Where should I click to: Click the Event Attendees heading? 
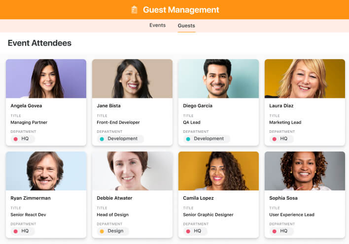coord(39,43)
